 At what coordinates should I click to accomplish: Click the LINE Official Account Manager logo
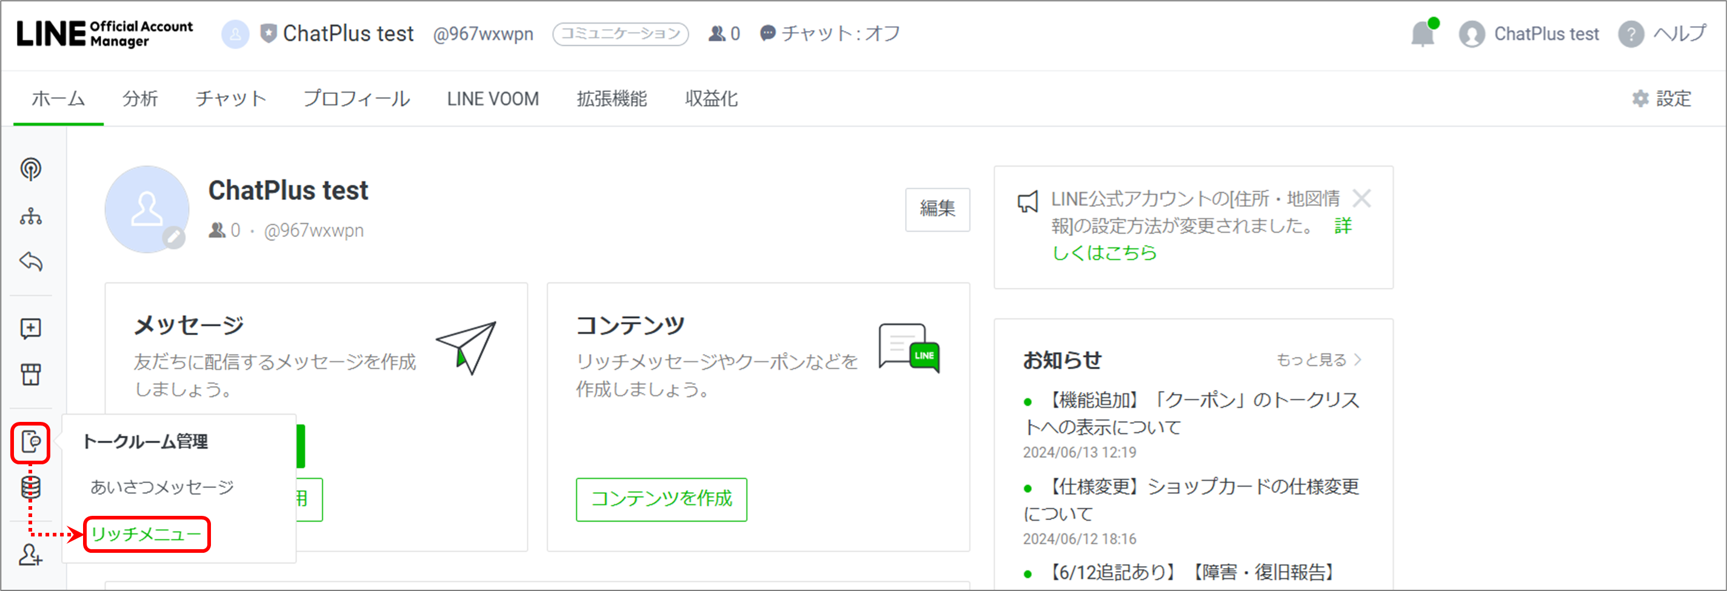105,33
